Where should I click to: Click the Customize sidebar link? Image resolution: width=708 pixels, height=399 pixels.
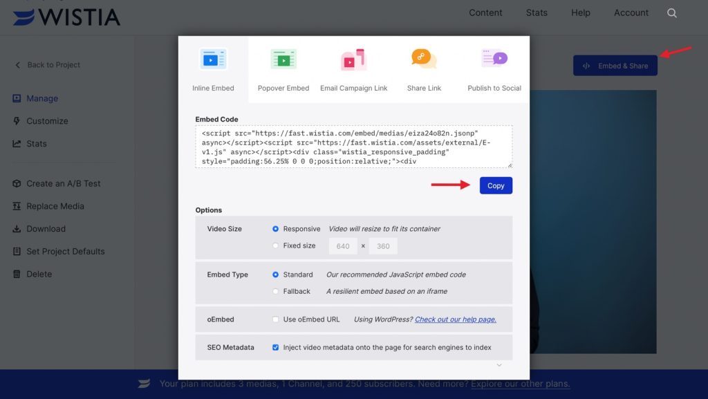(x=47, y=120)
